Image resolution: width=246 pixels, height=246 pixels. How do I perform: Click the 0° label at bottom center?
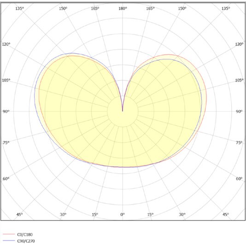tap(123, 214)
